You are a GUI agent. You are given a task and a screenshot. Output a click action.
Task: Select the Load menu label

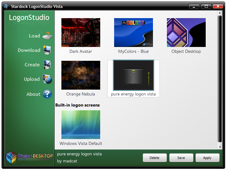[34, 36]
